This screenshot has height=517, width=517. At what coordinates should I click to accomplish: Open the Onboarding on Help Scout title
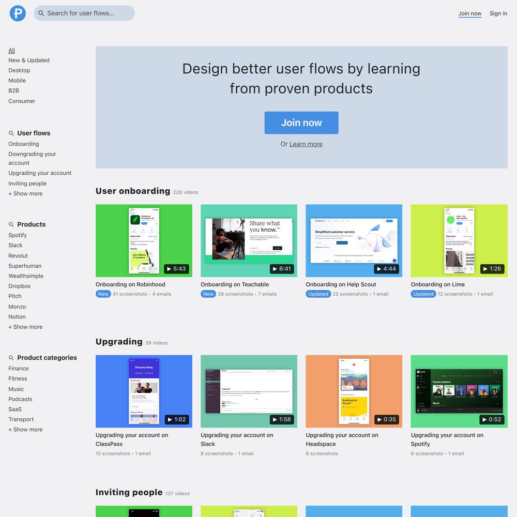point(341,284)
